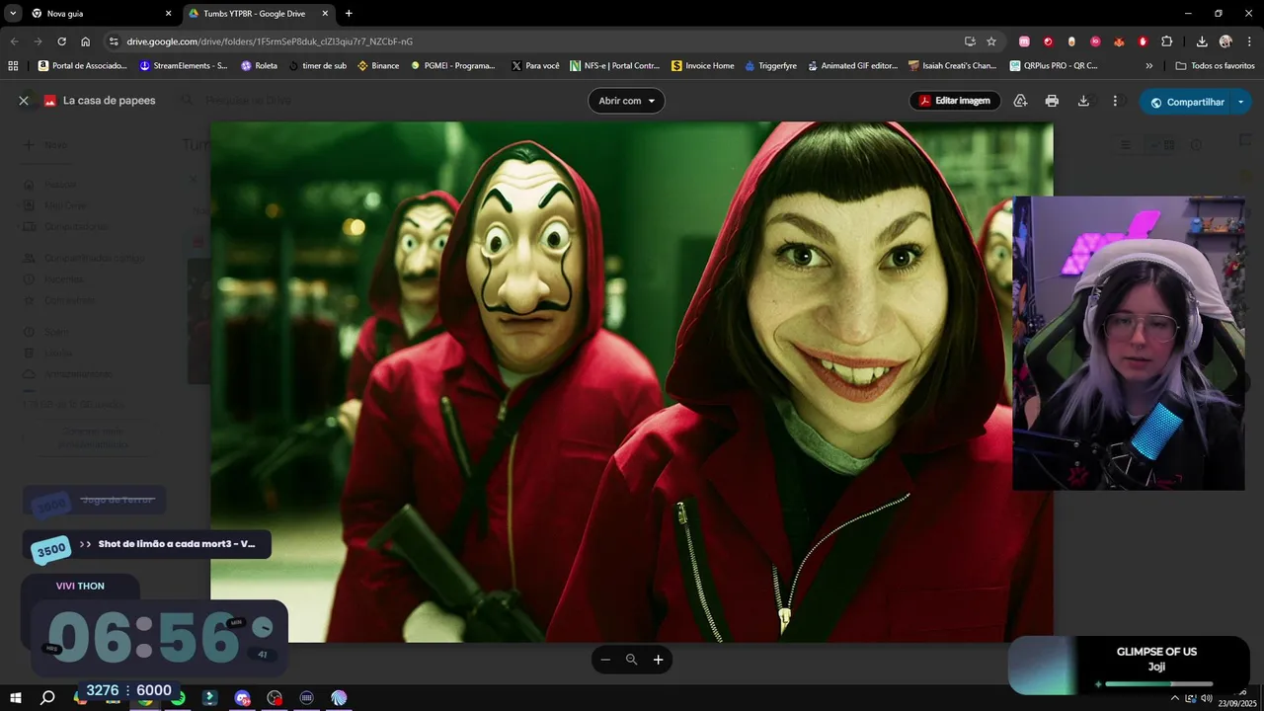Open the PGMEI - Programa bookmark

(x=453, y=65)
